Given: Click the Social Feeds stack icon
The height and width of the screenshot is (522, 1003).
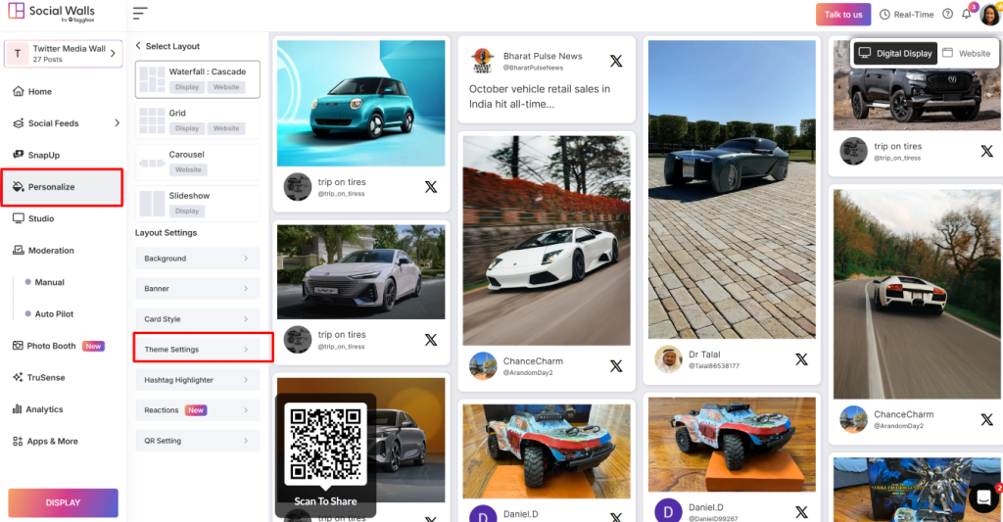Looking at the screenshot, I should [x=19, y=122].
